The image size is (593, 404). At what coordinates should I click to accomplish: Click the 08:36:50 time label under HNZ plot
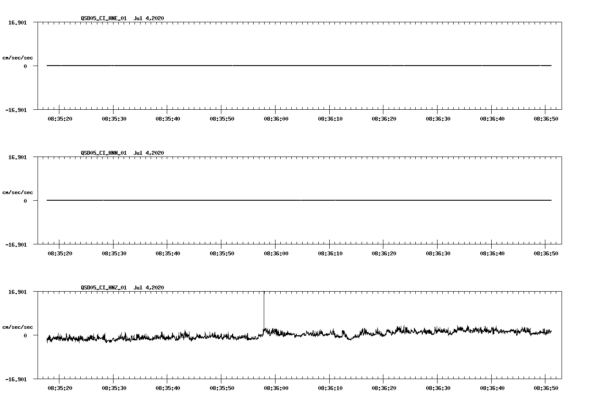(x=546, y=388)
